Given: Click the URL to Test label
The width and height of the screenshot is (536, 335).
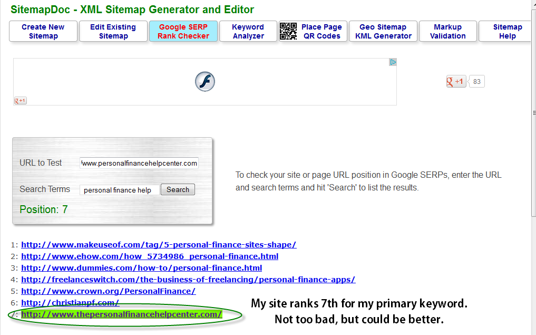Looking at the screenshot, I should click(x=41, y=163).
